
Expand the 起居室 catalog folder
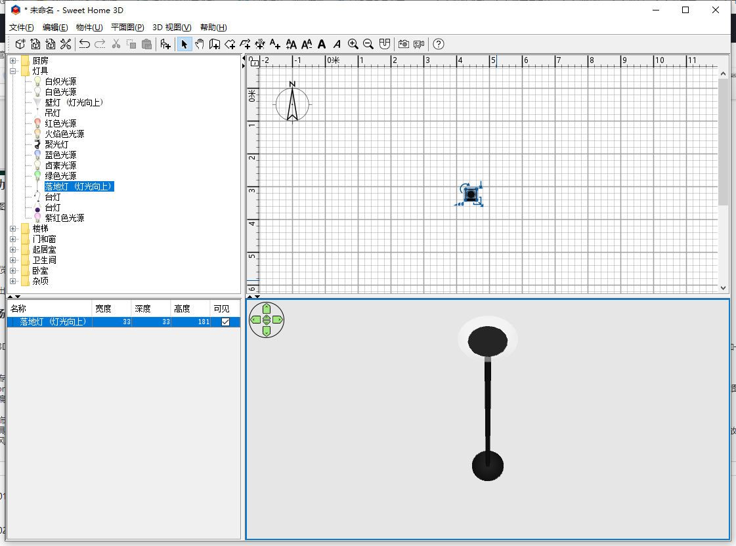[12, 249]
